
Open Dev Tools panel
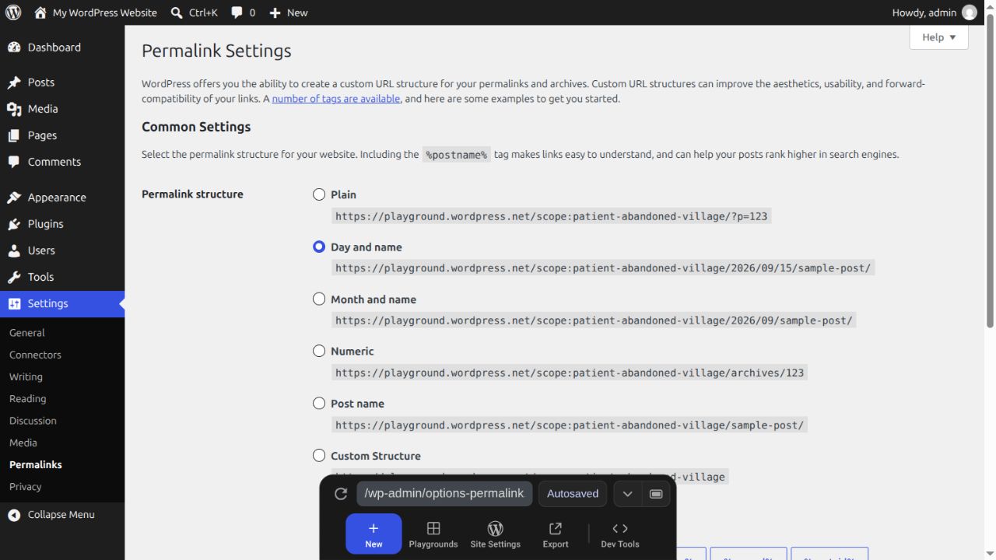[620, 534]
